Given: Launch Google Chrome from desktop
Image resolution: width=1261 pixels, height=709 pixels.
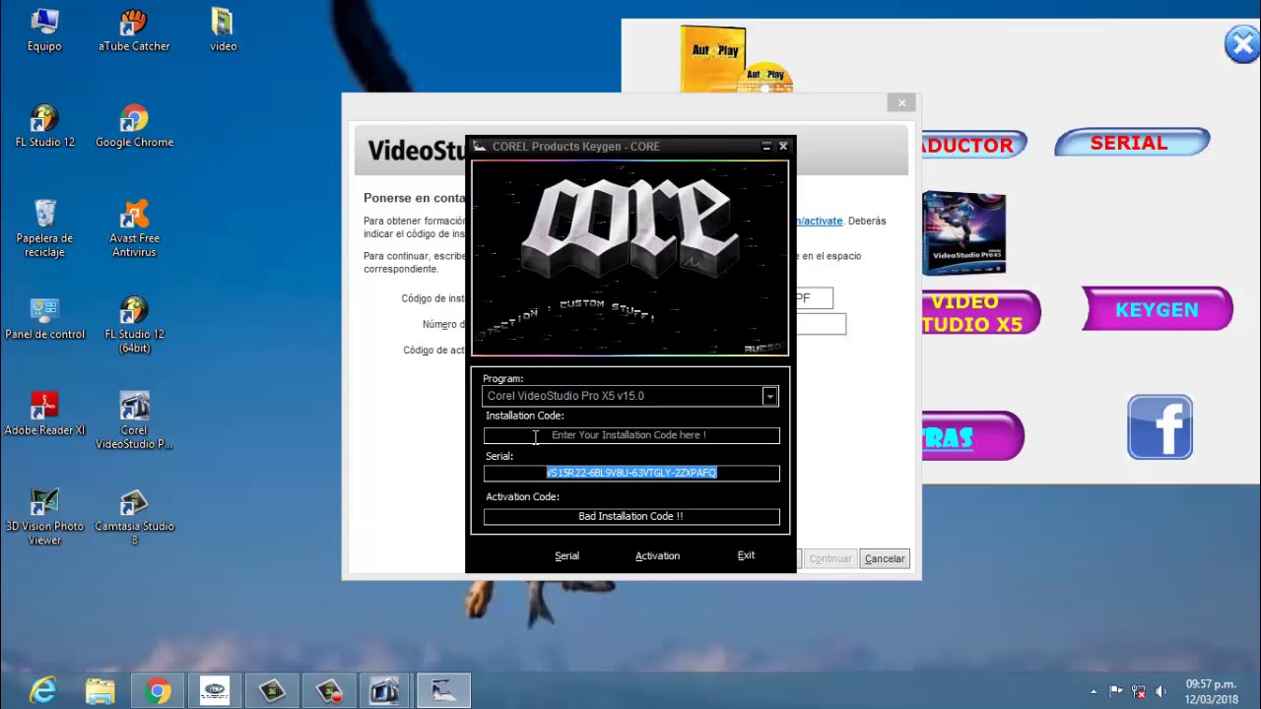Looking at the screenshot, I should [134, 126].
